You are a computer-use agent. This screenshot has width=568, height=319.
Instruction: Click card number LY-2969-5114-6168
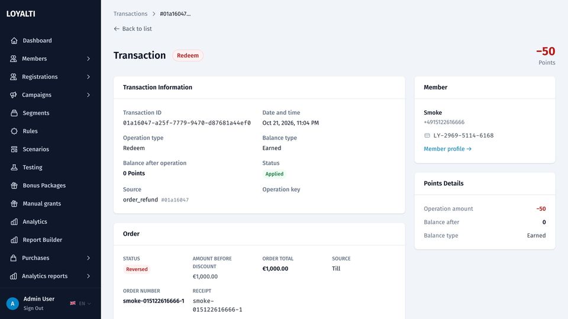pyautogui.click(x=463, y=135)
